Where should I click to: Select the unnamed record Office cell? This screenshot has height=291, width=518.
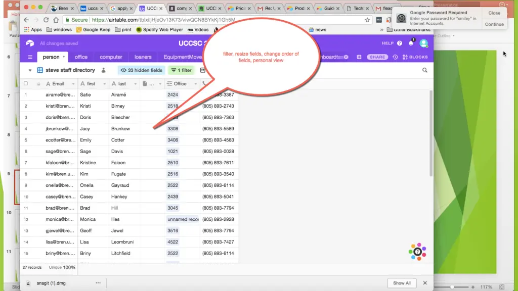tap(182, 219)
